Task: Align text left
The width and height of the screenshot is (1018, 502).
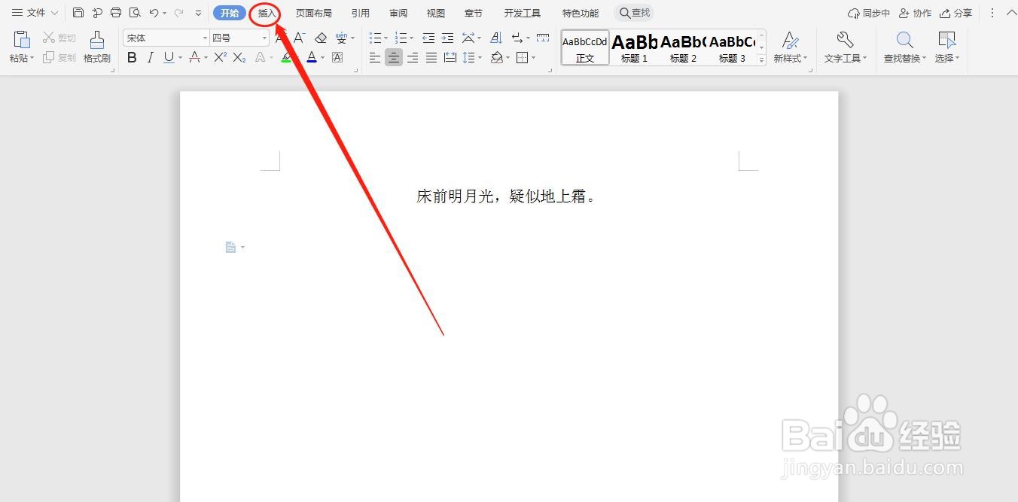Action: click(375, 57)
